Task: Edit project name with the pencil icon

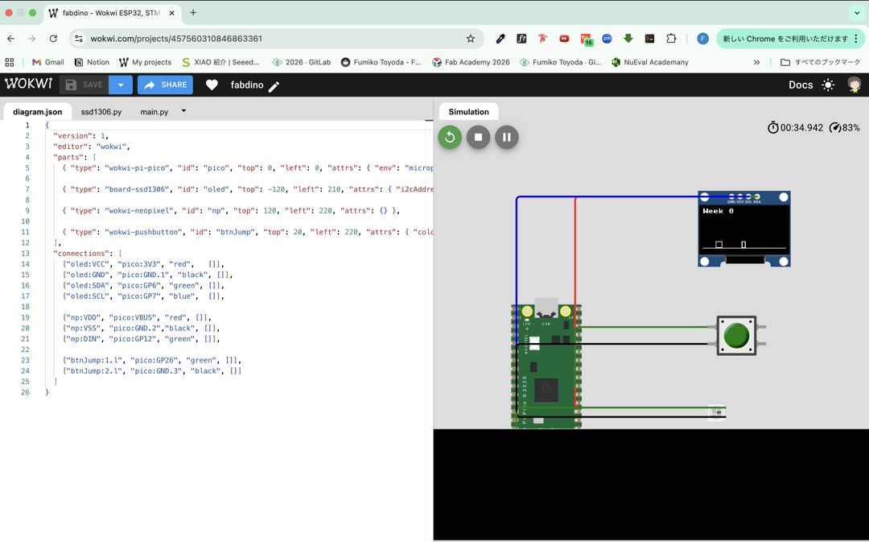Action: pyautogui.click(x=274, y=86)
